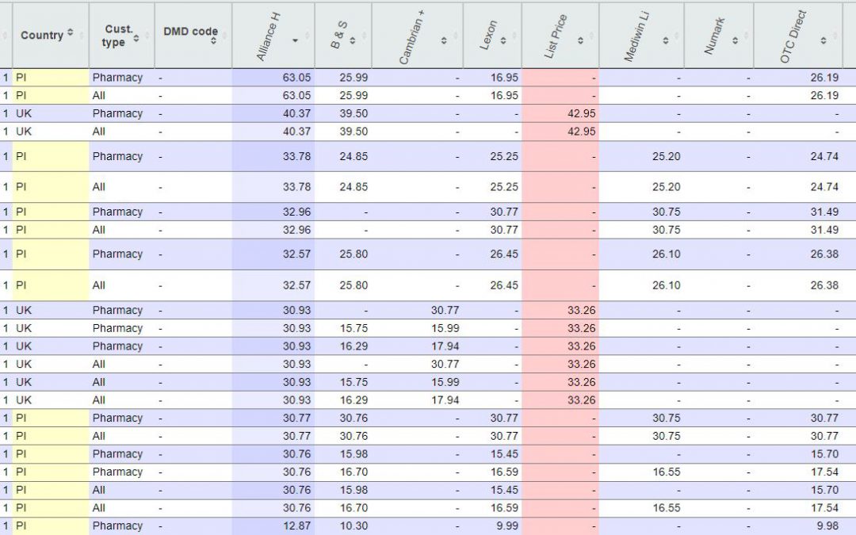Click the B & S column sort arrows
Viewport: 856px width, 535px height.
point(353,40)
